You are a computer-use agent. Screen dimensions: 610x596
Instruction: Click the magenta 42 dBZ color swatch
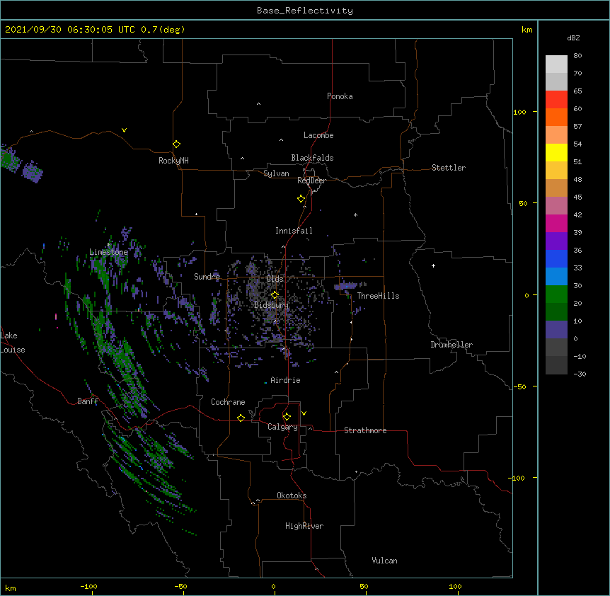(556, 223)
